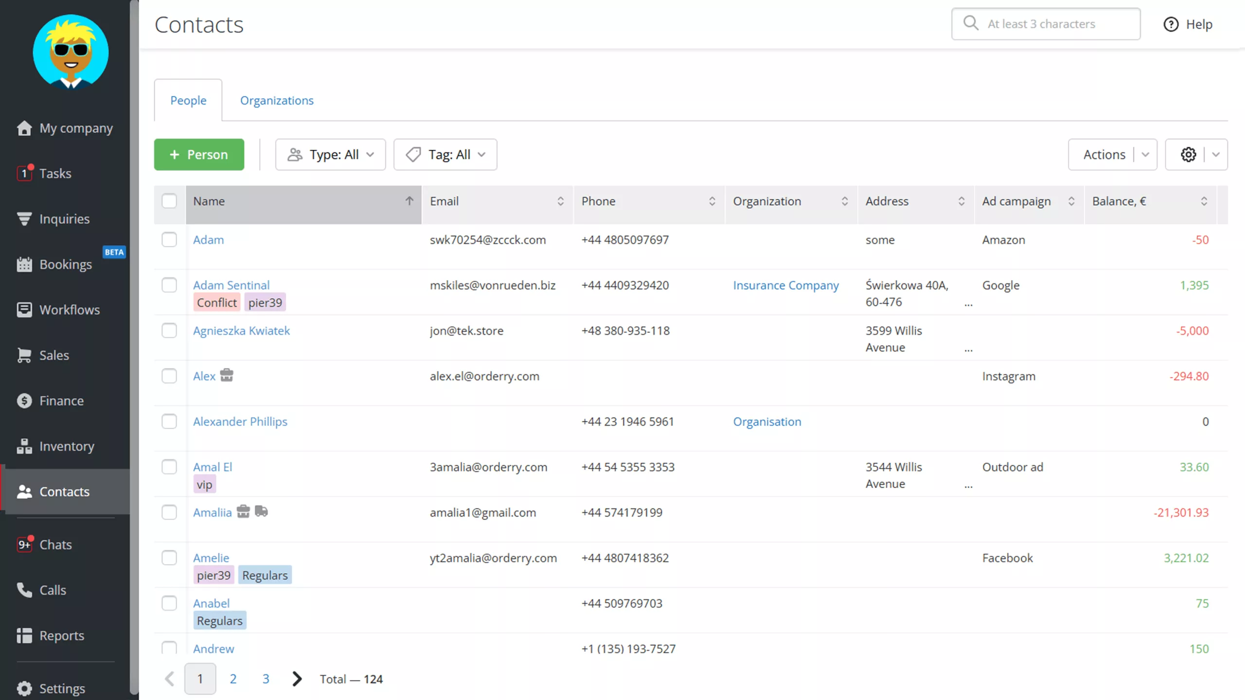Click the green + Person button

pyautogui.click(x=199, y=155)
